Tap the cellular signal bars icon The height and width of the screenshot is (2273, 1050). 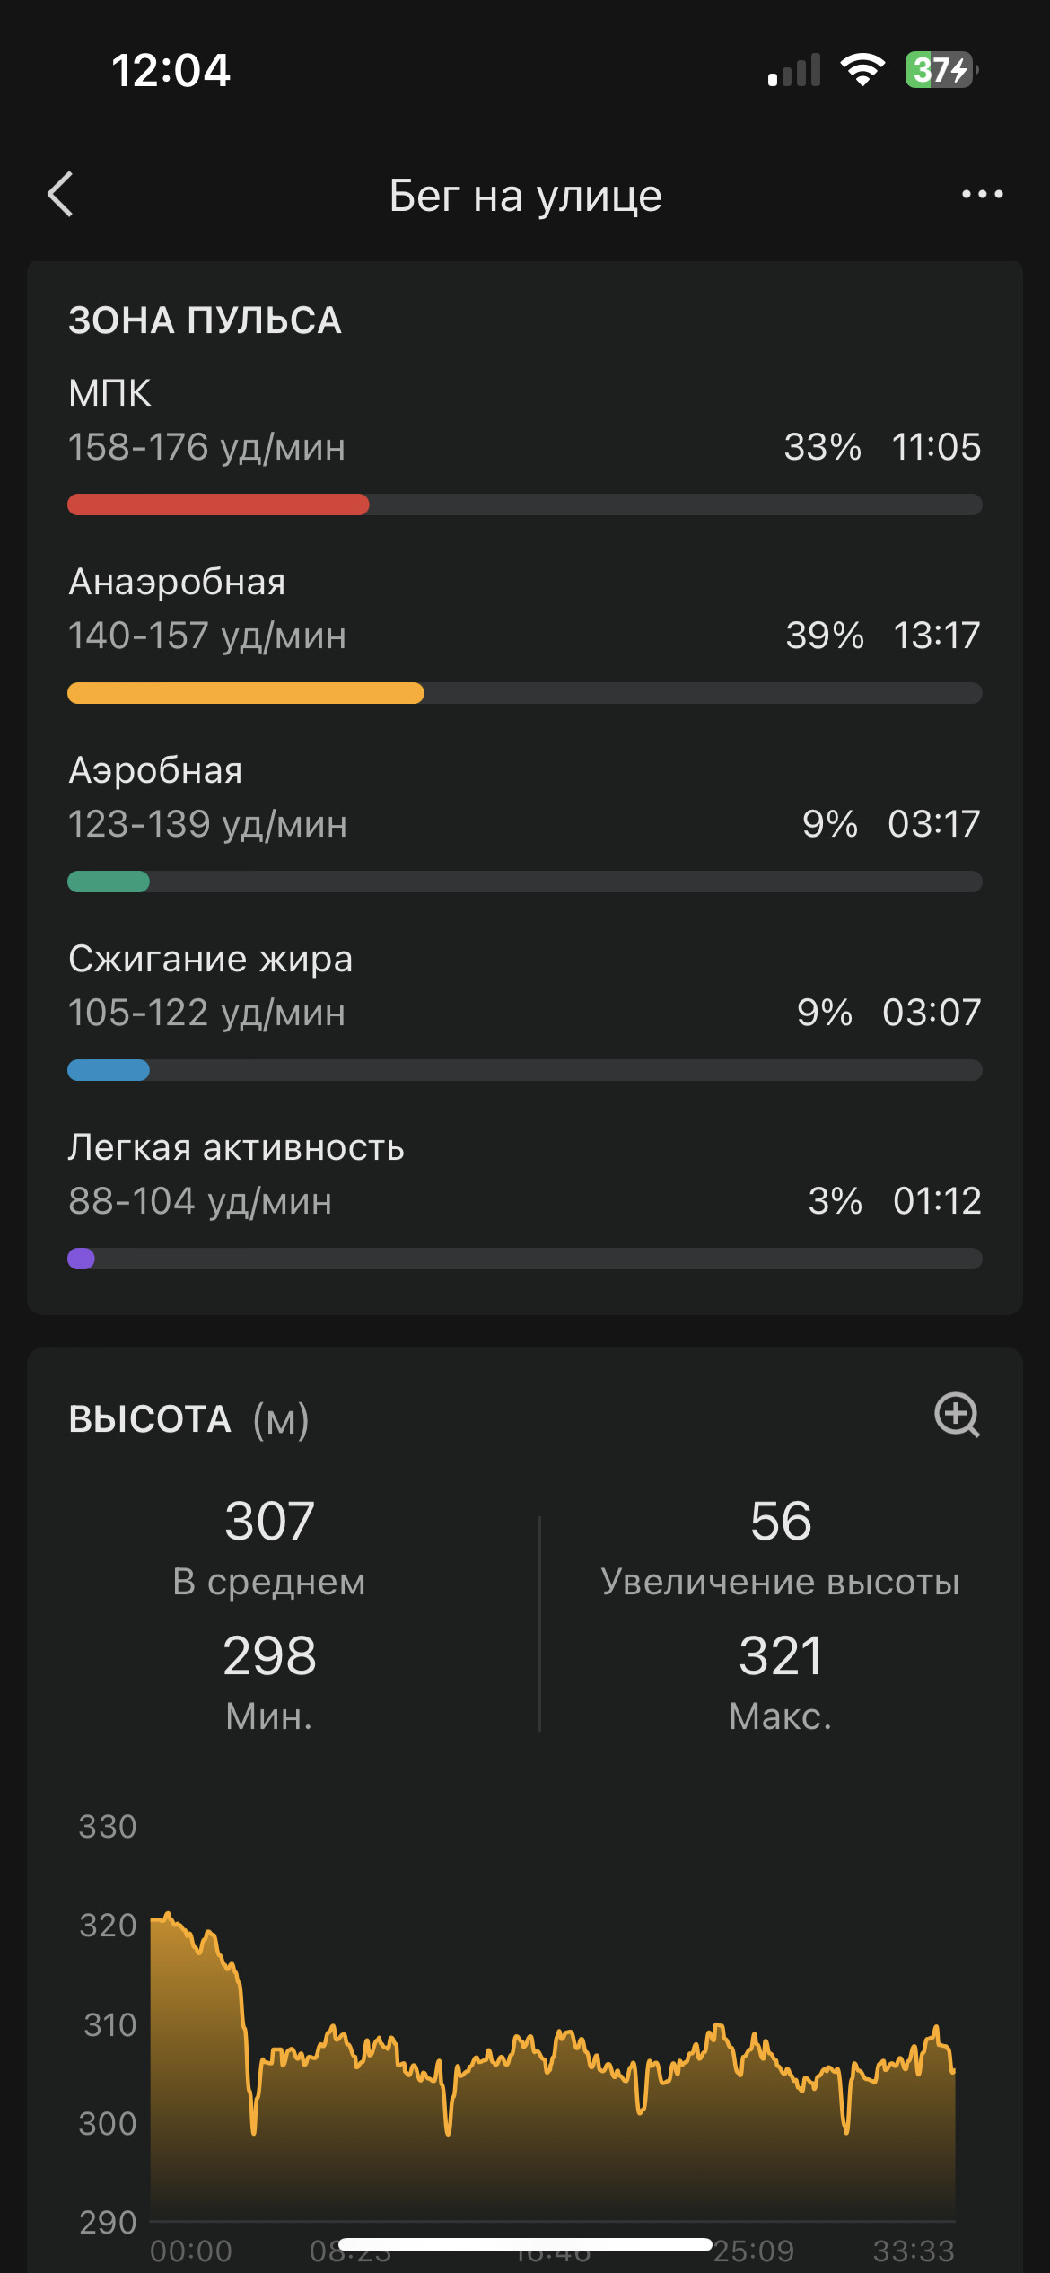(794, 70)
